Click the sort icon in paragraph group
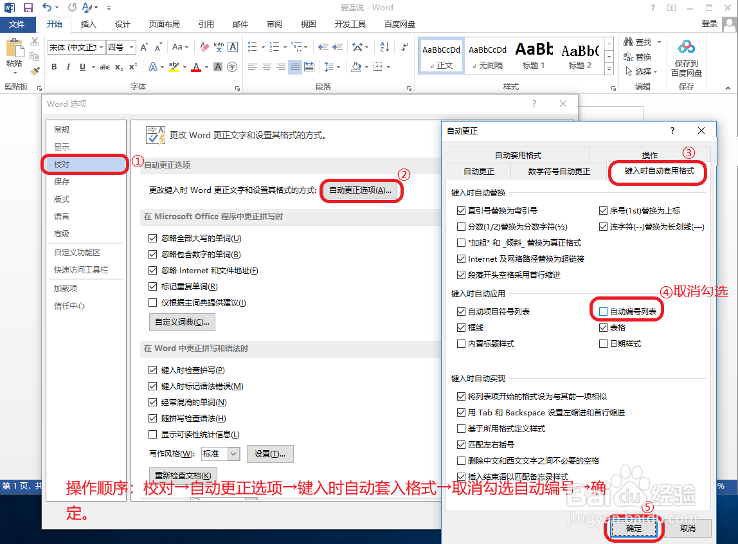Viewport: 738px width, 544px height. point(384,47)
